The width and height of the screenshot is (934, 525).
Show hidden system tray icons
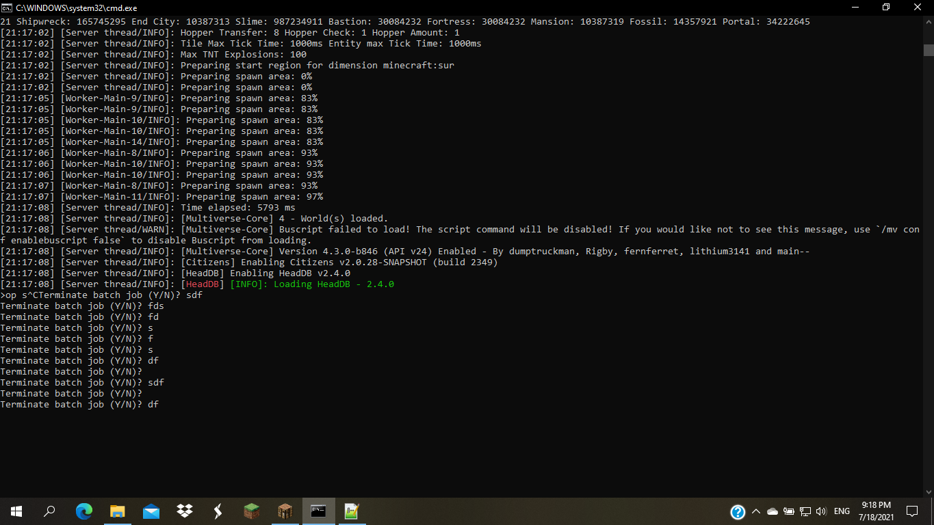click(756, 511)
